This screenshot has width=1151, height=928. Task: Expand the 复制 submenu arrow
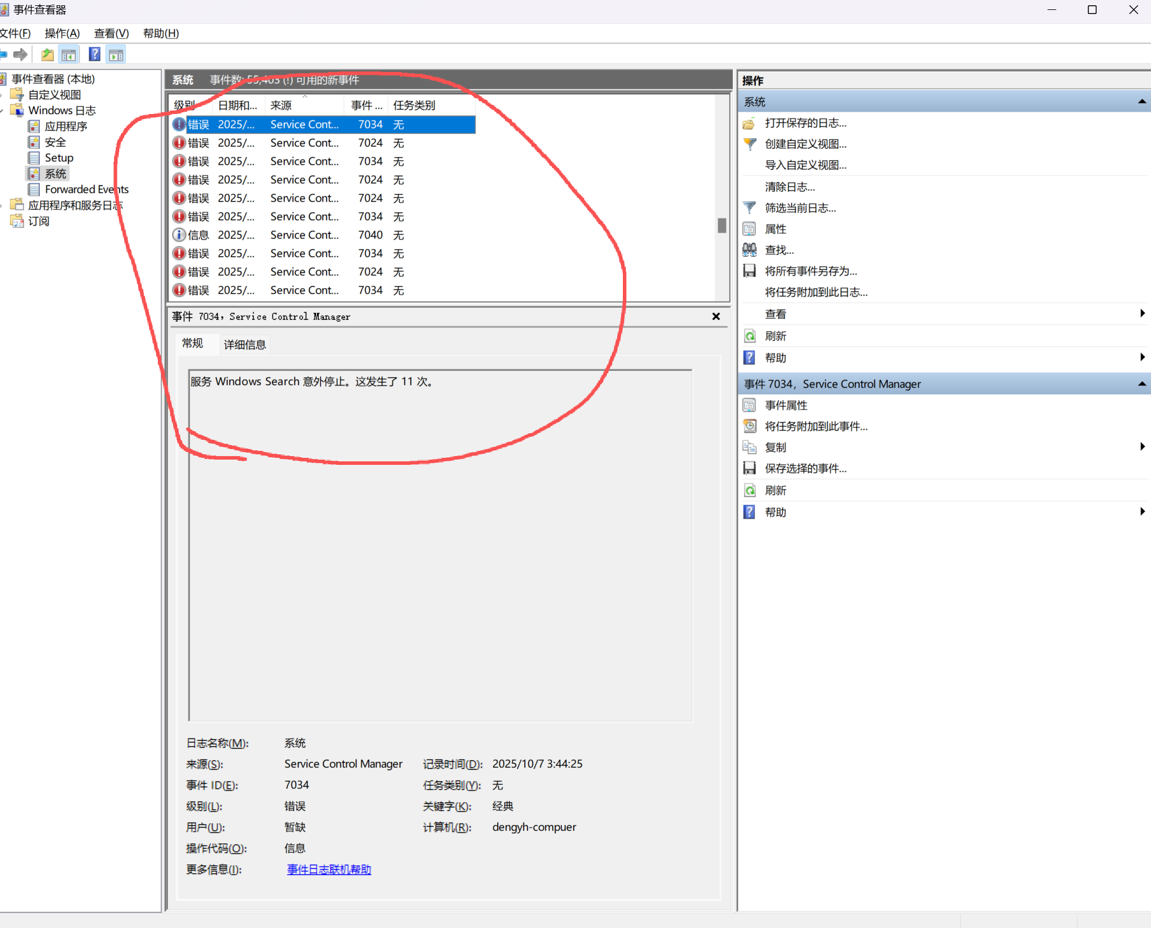1142,447
